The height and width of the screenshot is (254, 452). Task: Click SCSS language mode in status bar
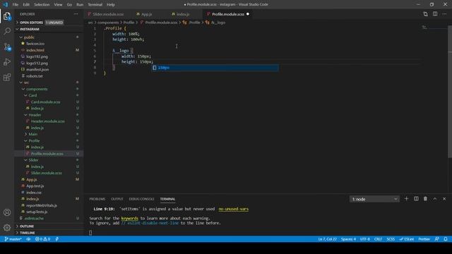[391, 239]
